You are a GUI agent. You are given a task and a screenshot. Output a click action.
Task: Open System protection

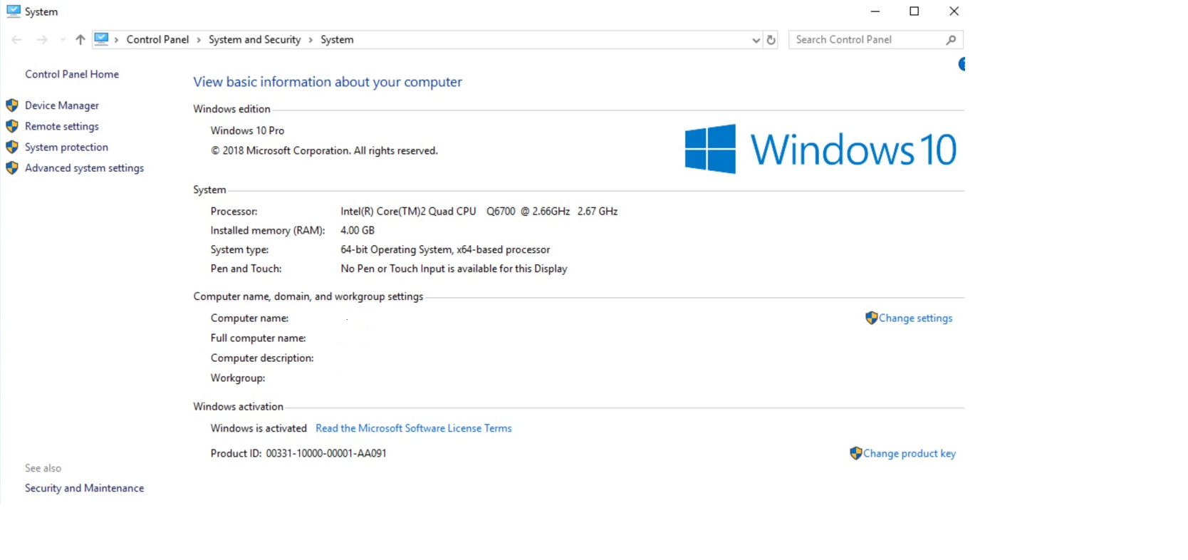66,147
